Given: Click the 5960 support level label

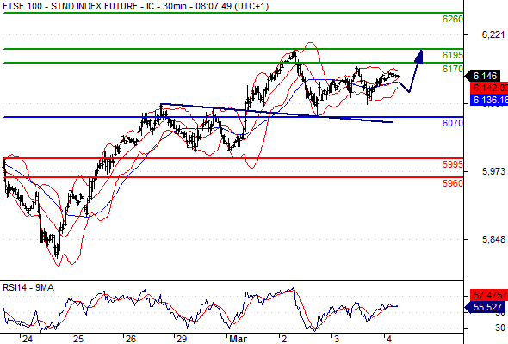Looking at the screenshot, I should click(x=452, y=183).
